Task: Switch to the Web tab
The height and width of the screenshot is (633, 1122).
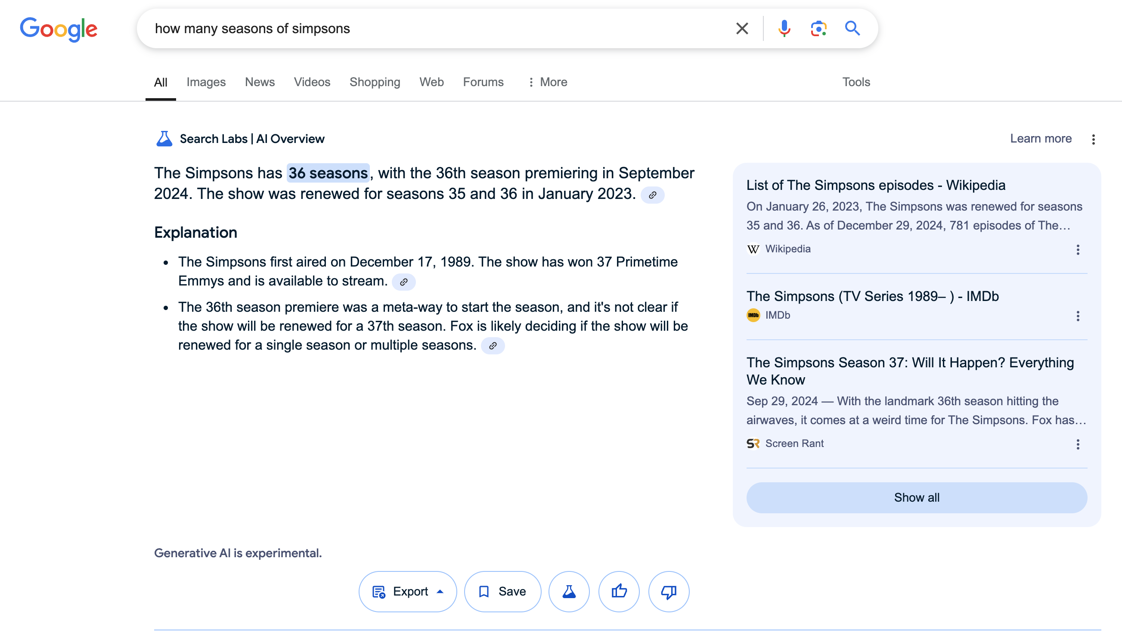Action: tap(431, 82)
